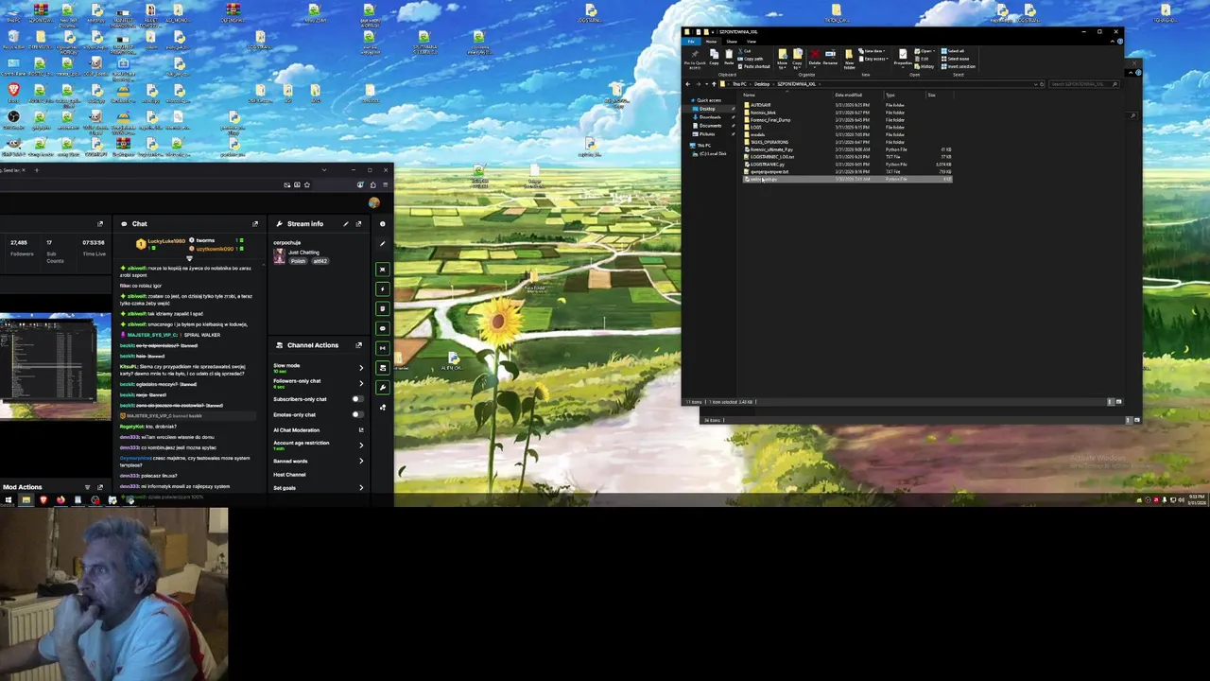Open Mod Actions filter icon

coord(87,487)
